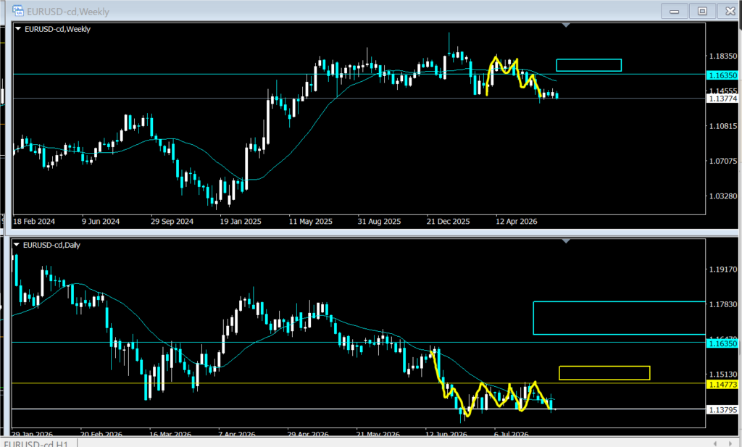This screenshot has height=447, width=742.
Task: Click the cyan 1.16350 price label on Weekly chart
Action: (722, 75)
